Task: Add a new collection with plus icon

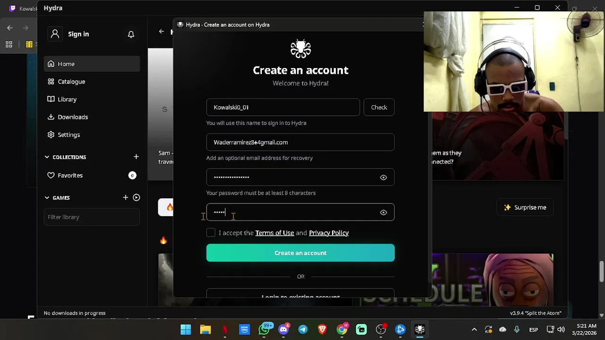Action: (x=136, y=156)
